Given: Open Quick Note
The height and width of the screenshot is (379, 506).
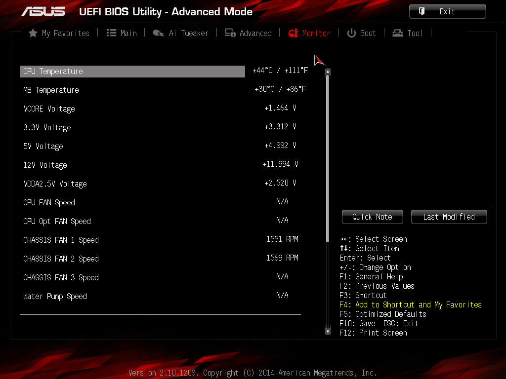Looking at the screenshot, I should [x=373, y=217].
